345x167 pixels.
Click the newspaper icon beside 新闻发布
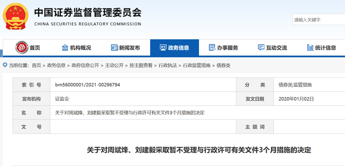click(x=114, y=48)
